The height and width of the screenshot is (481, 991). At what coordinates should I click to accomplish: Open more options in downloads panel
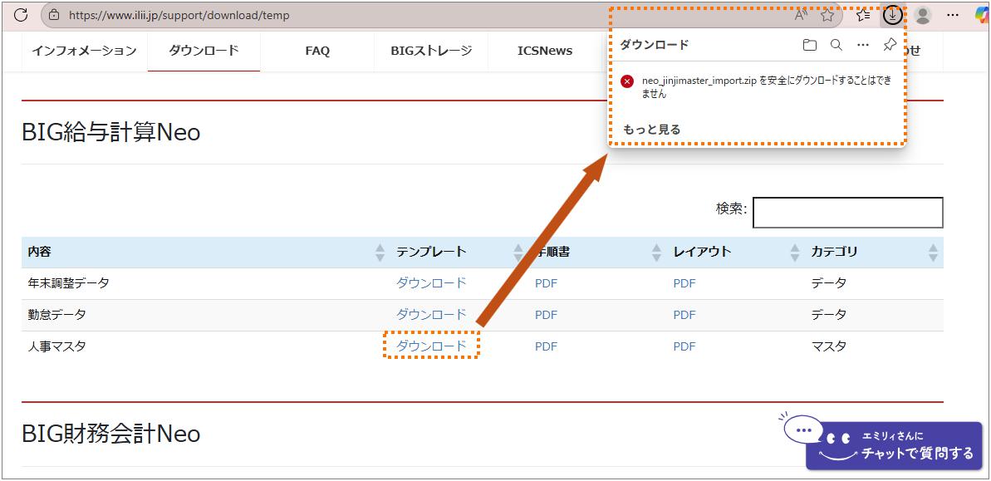[x=863, y=45]
